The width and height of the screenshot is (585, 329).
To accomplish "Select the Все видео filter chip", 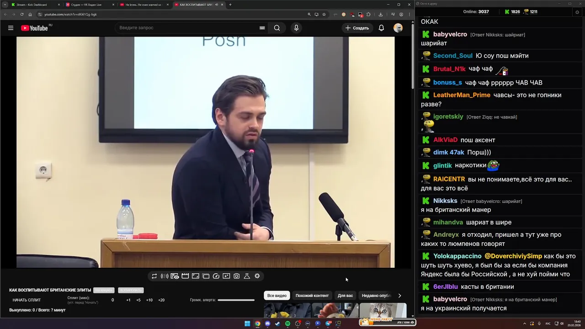I will (277, 296).
